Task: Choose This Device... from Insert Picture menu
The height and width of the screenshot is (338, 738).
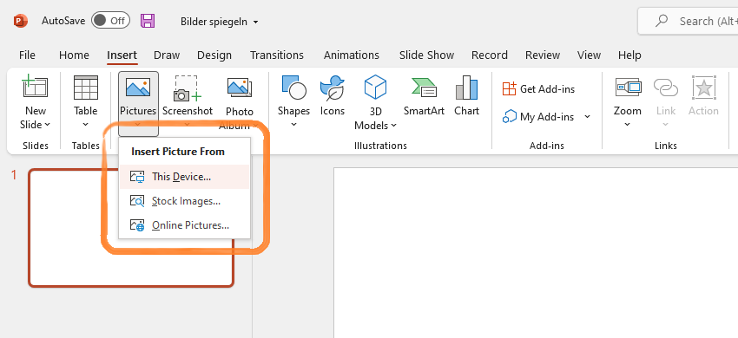Action: [x=184, y=177]
